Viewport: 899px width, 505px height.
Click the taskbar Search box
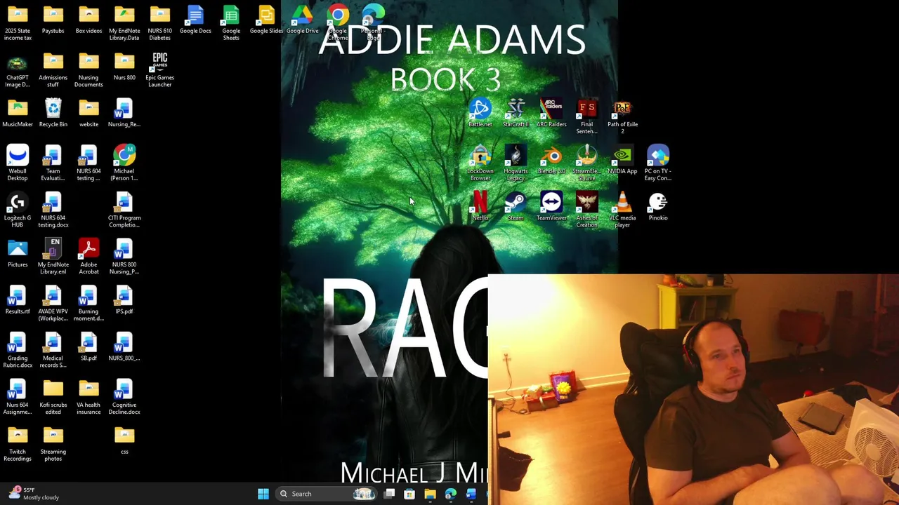327,494
